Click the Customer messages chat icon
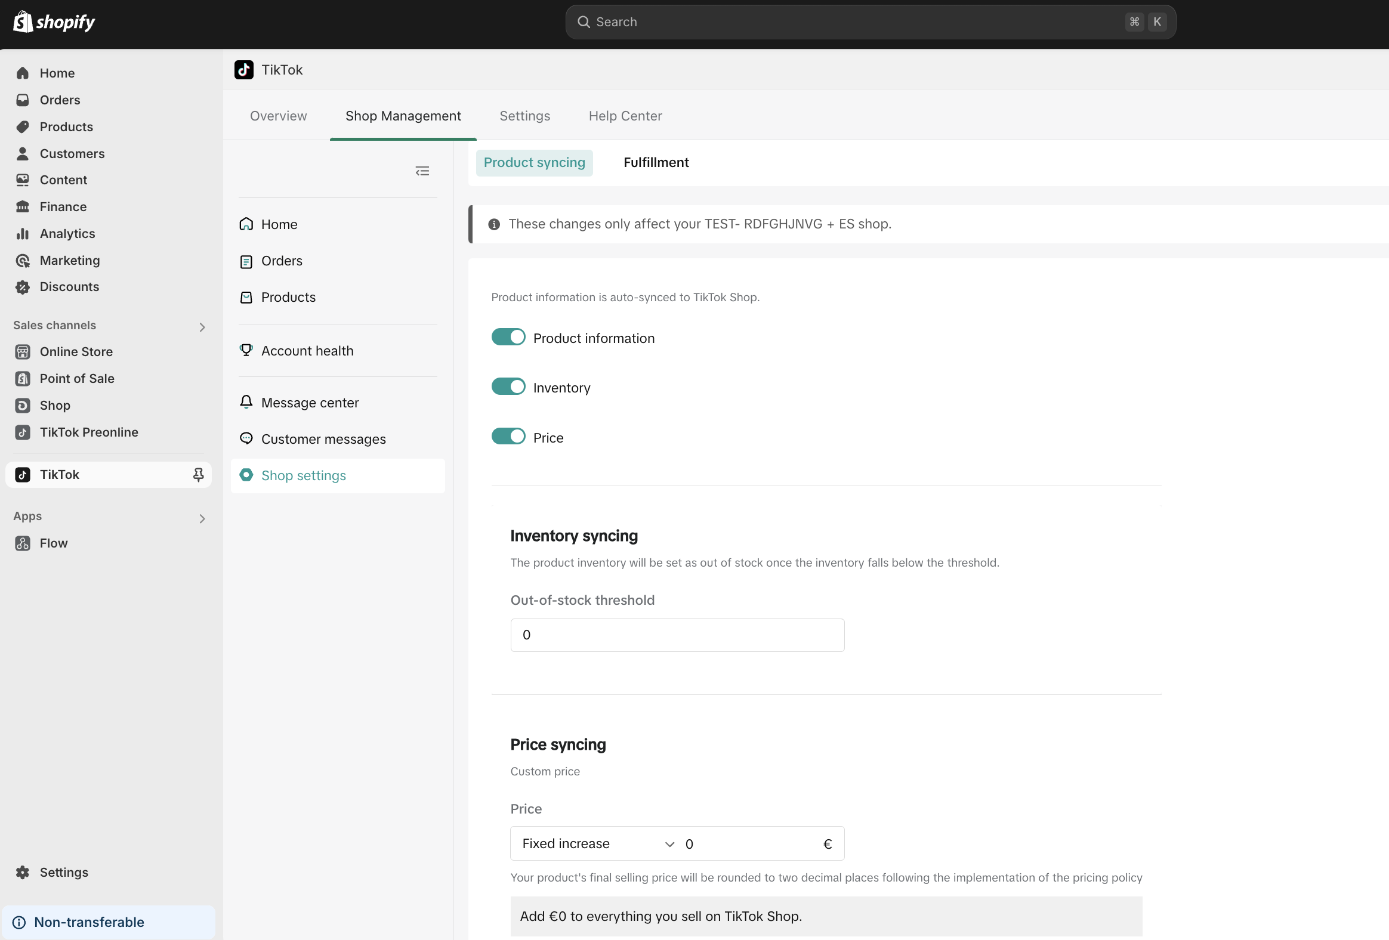1389x940 pixels. tap(246, 438)
